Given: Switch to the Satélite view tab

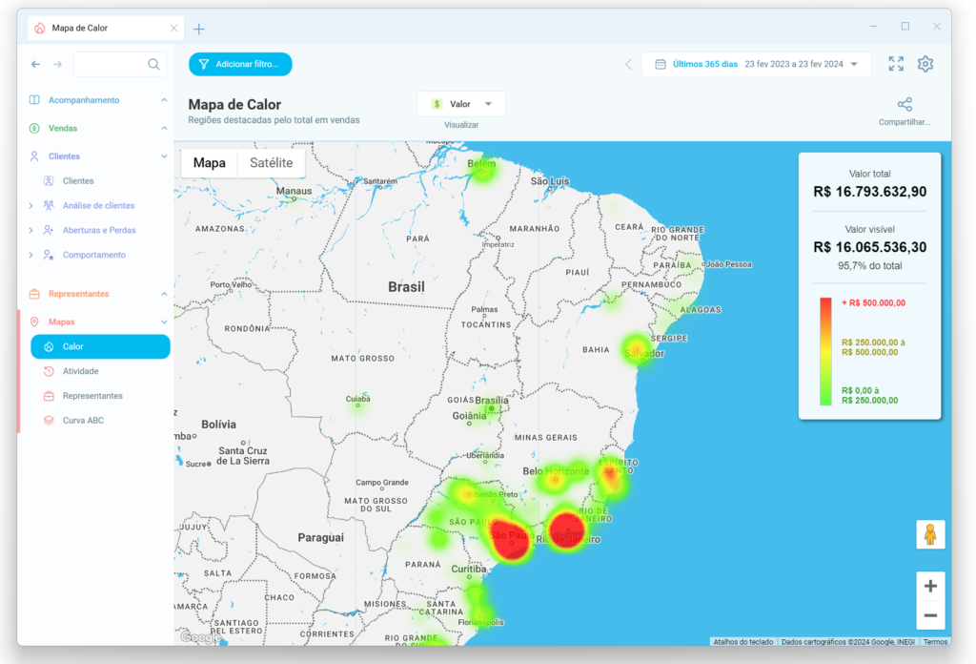Looking at the screenshot, I should 271,162.
